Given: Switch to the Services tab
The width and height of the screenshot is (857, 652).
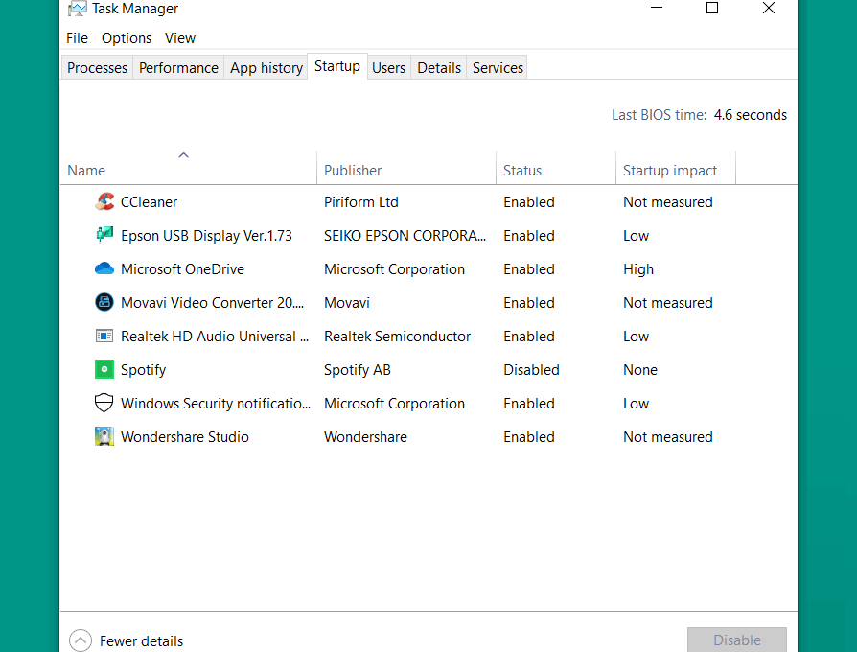Looking at the screenshot, I should coord(498,67).
